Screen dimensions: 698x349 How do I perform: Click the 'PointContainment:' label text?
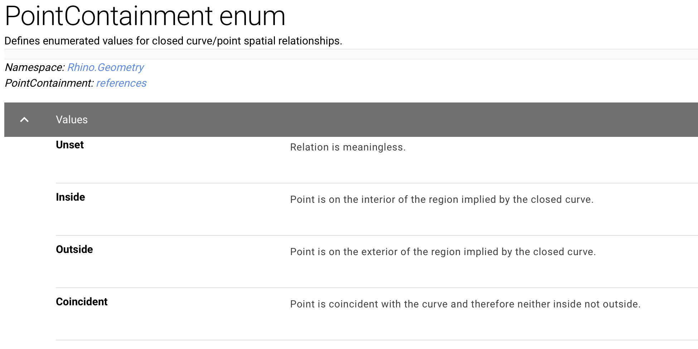(49, 83)
